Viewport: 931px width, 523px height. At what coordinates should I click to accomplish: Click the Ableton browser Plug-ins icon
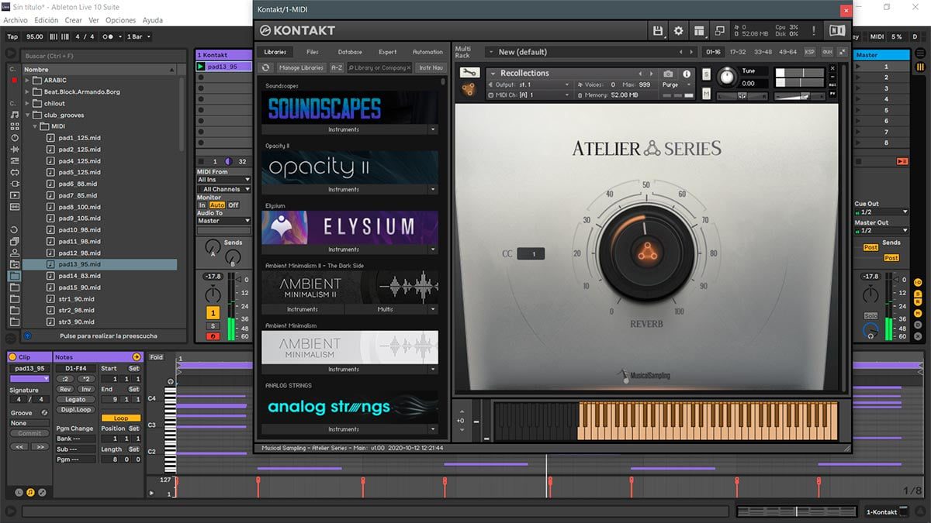pos(15,184)
